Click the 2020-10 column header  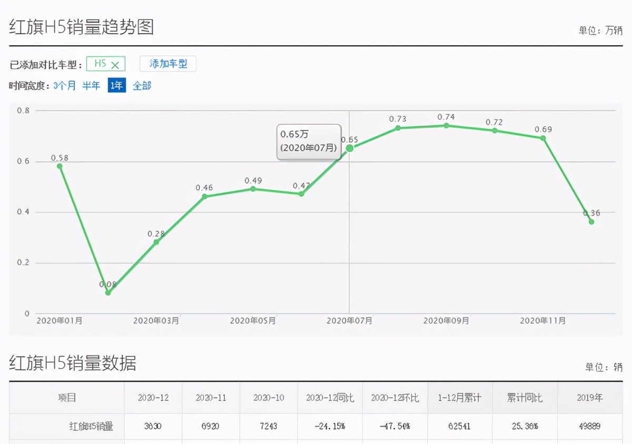click(x=269, y=398)
